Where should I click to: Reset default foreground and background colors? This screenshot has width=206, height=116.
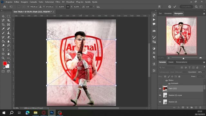point(4,68)
